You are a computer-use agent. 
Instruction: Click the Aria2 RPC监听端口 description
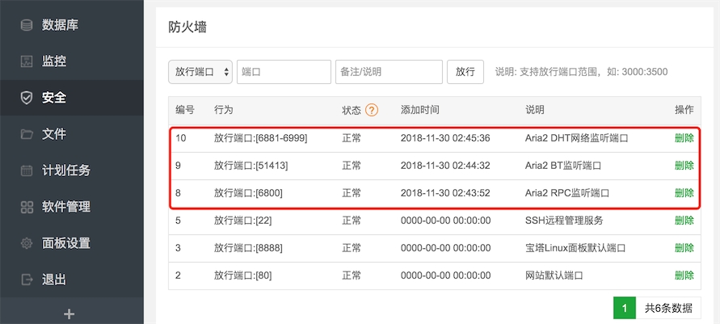(x=567, y=193)
